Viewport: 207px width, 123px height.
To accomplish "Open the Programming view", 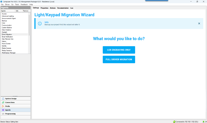I will click(16, 114).
